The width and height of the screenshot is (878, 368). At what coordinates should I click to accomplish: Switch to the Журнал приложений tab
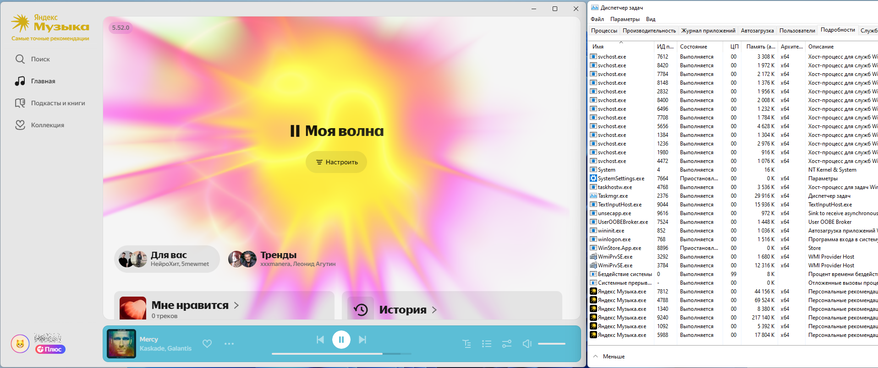[x=708, y=31]
